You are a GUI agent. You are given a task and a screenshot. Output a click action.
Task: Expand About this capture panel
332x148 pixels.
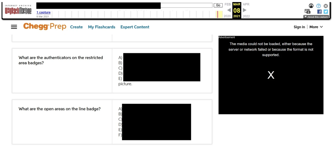(316, 17)
